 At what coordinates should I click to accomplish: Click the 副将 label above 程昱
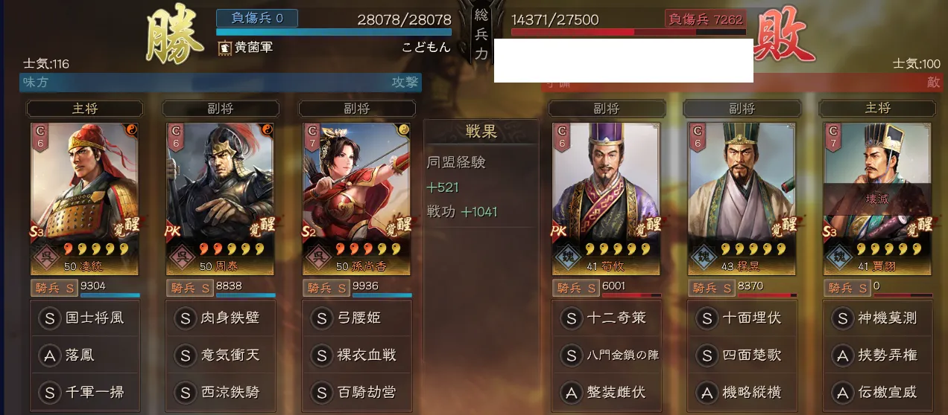point(742,109)
